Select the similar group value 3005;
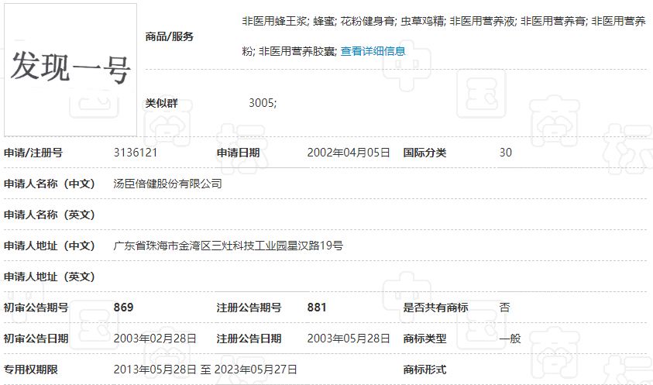This screenshot has height=385, width=653. click(263, 103)
